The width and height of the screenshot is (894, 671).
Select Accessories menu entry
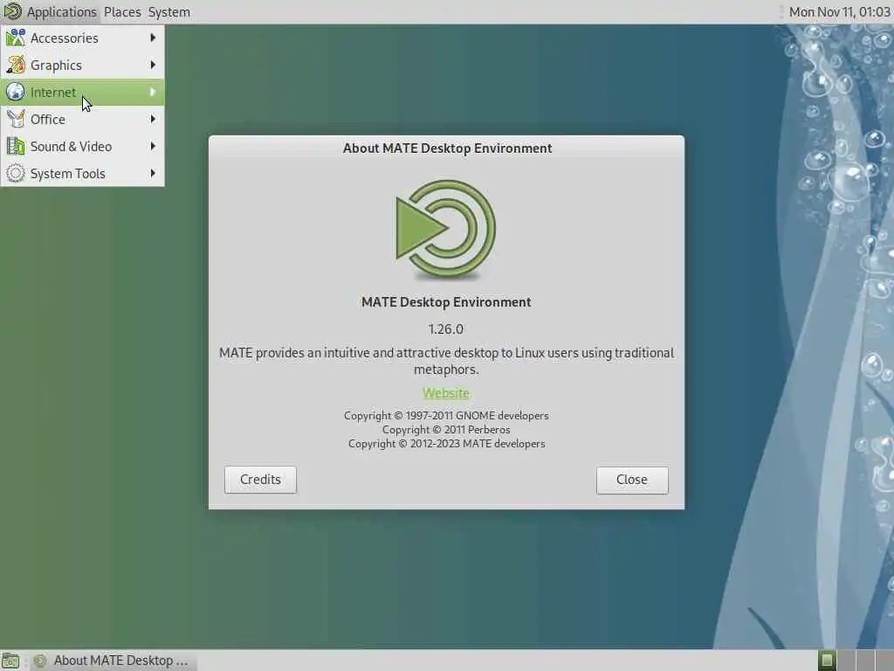82,38
